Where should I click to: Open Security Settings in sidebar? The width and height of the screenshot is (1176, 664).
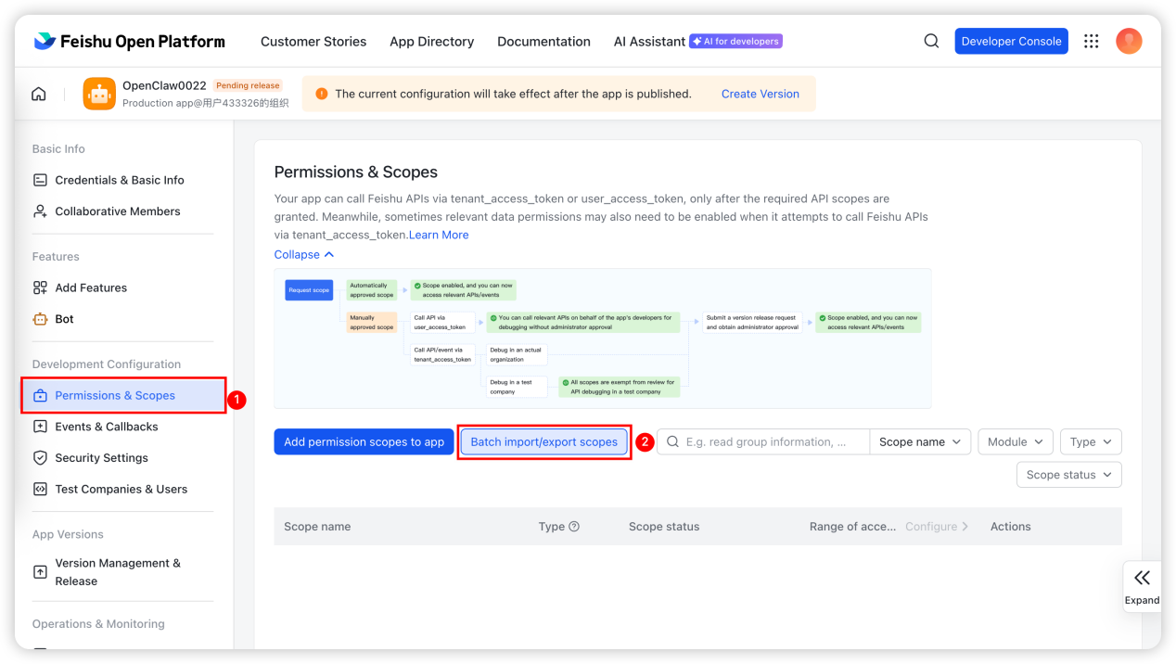(101, 458)
